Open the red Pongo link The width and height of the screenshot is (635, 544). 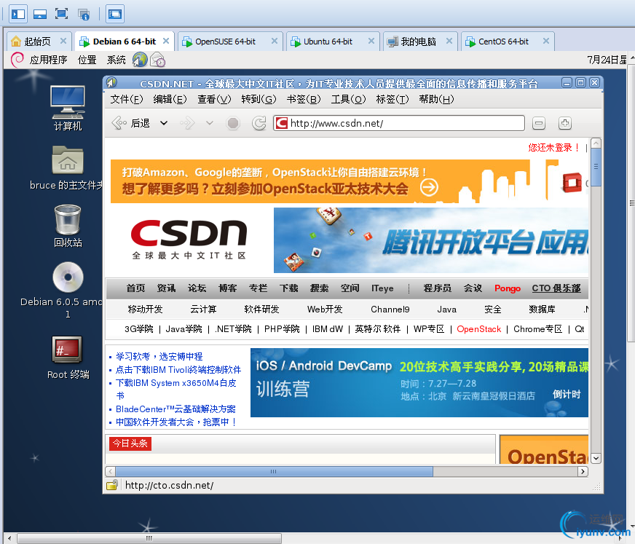[508, 288]
